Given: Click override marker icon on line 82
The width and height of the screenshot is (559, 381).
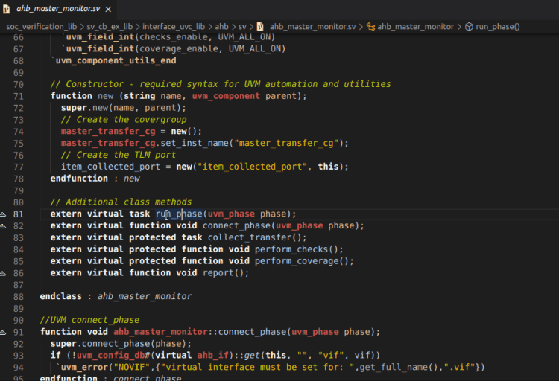Looking at the screenshot, I should (x=3, y=225).
